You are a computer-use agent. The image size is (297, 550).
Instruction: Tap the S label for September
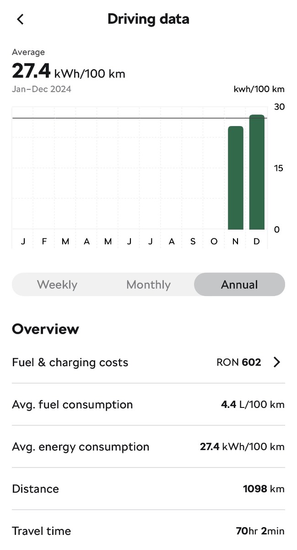pos(193,242)
